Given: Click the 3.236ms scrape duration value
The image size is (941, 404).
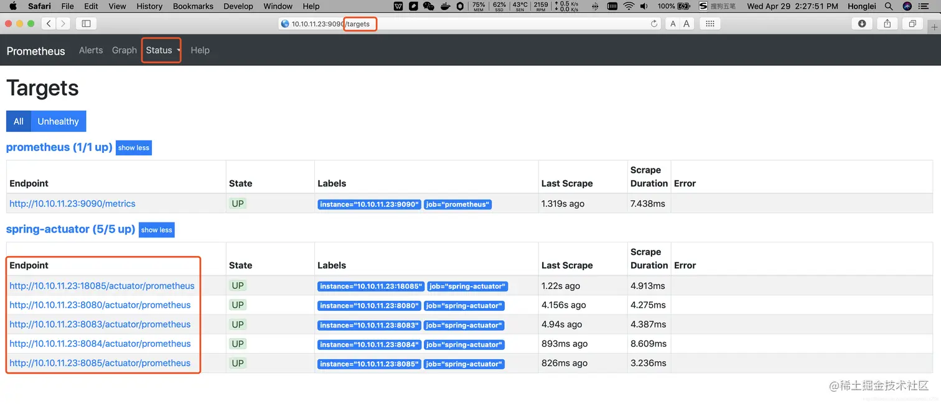Looking at the screenshot, I should [x=648, y=363].
